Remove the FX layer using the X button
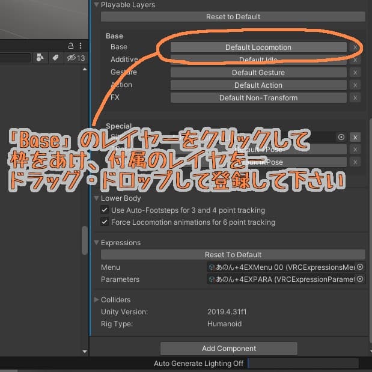Viewport: 372px width, 372px height. (x=355, y=97)
